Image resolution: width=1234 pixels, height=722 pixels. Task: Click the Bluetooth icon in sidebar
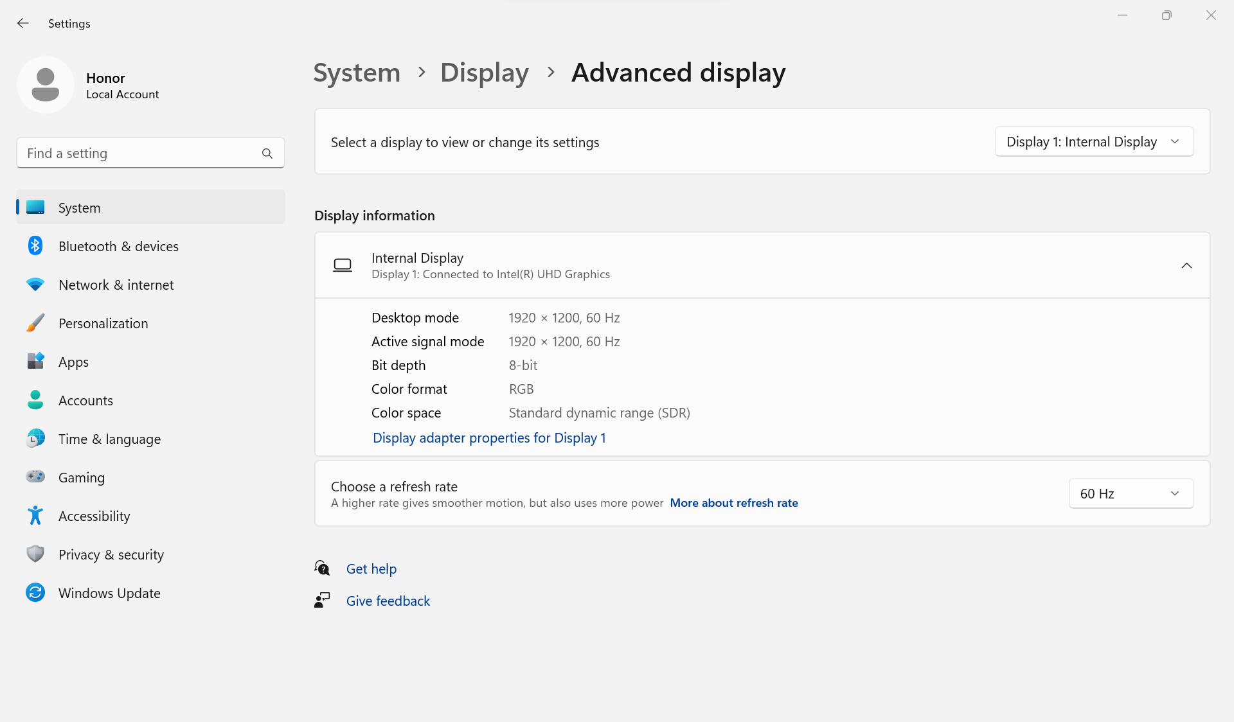tap(35, 246)
